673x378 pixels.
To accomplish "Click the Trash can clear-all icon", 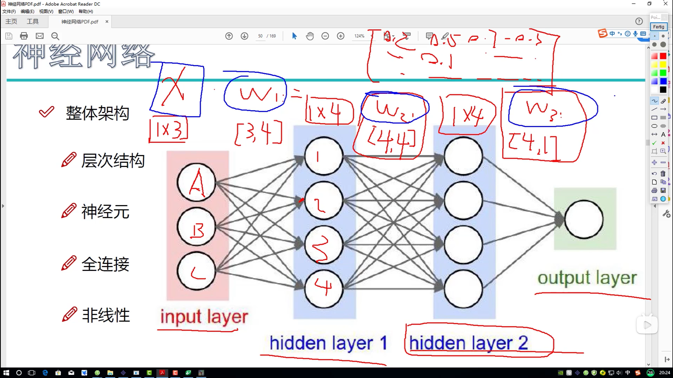I will point(663,174).
